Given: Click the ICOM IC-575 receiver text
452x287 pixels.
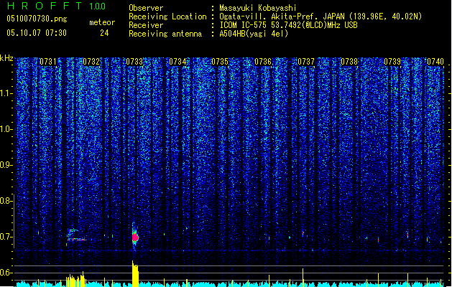Looking at the screenshot, I should (289, 25).
